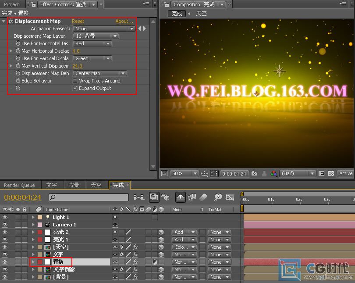Click the Max Horizontal Displacement value 4.0
This screenshot has width=355, height=283.
pyautogui.click(x=76, y=51)
